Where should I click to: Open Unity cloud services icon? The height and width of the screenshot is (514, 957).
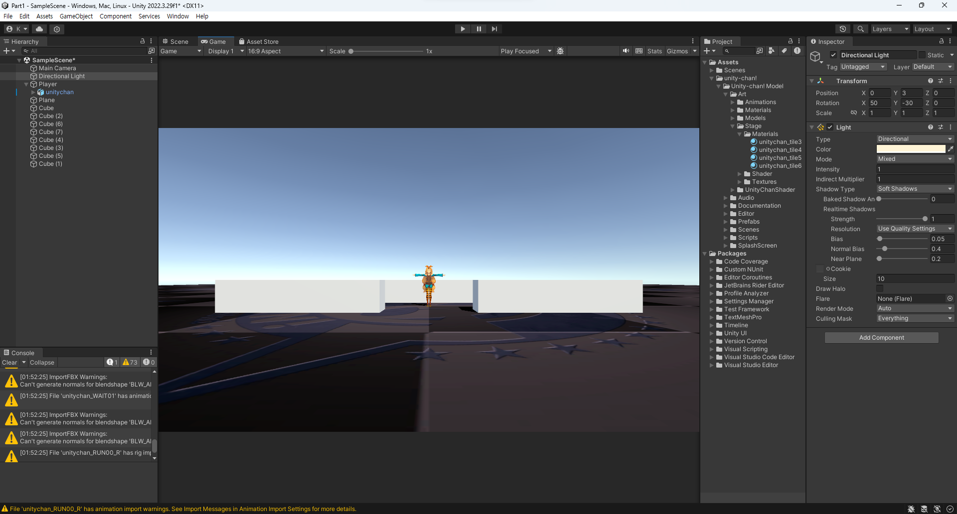click(40, 29)
